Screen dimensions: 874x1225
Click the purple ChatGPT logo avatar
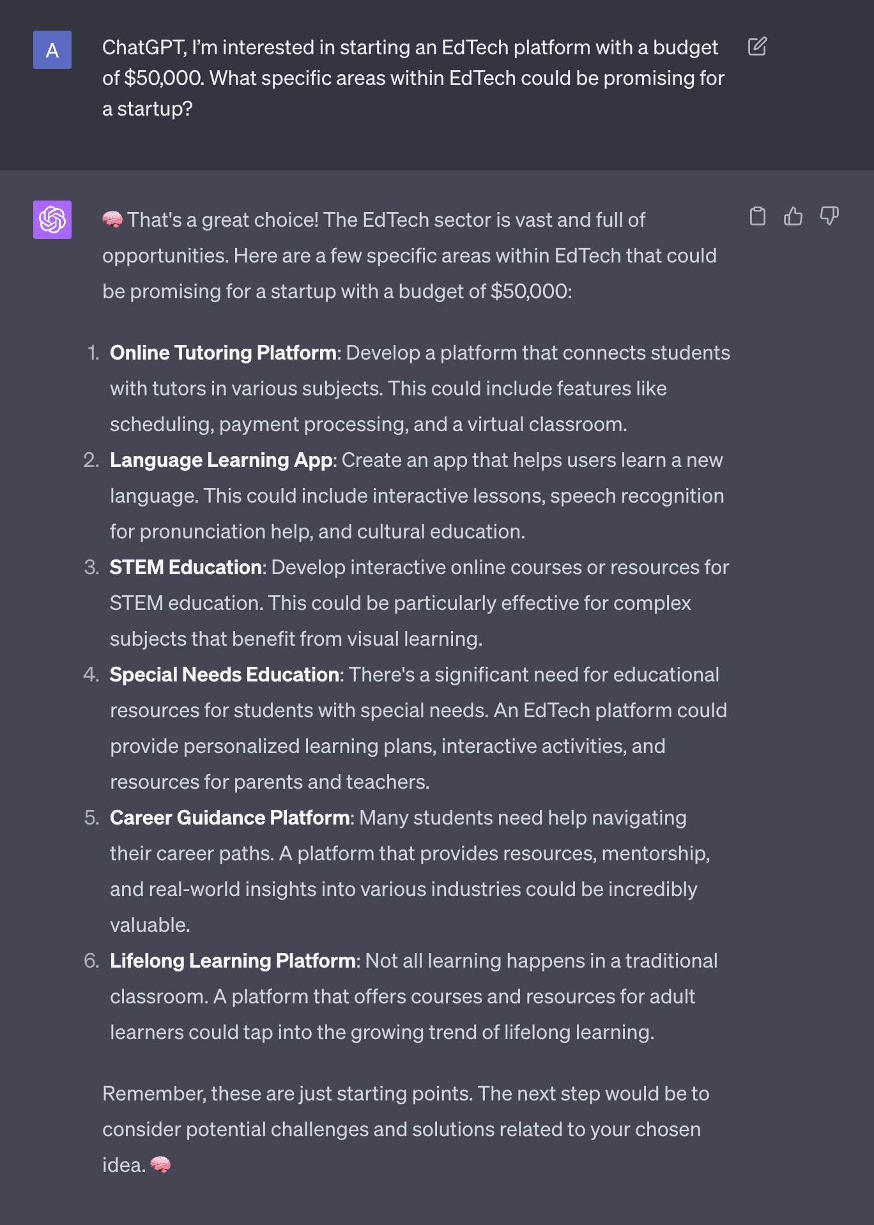52,220
